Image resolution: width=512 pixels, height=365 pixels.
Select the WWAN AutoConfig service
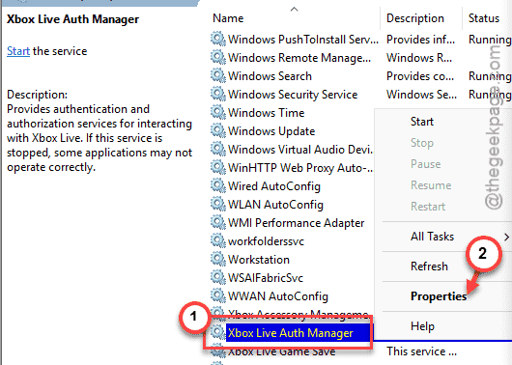pyautogui.click(x=278, y=296)
